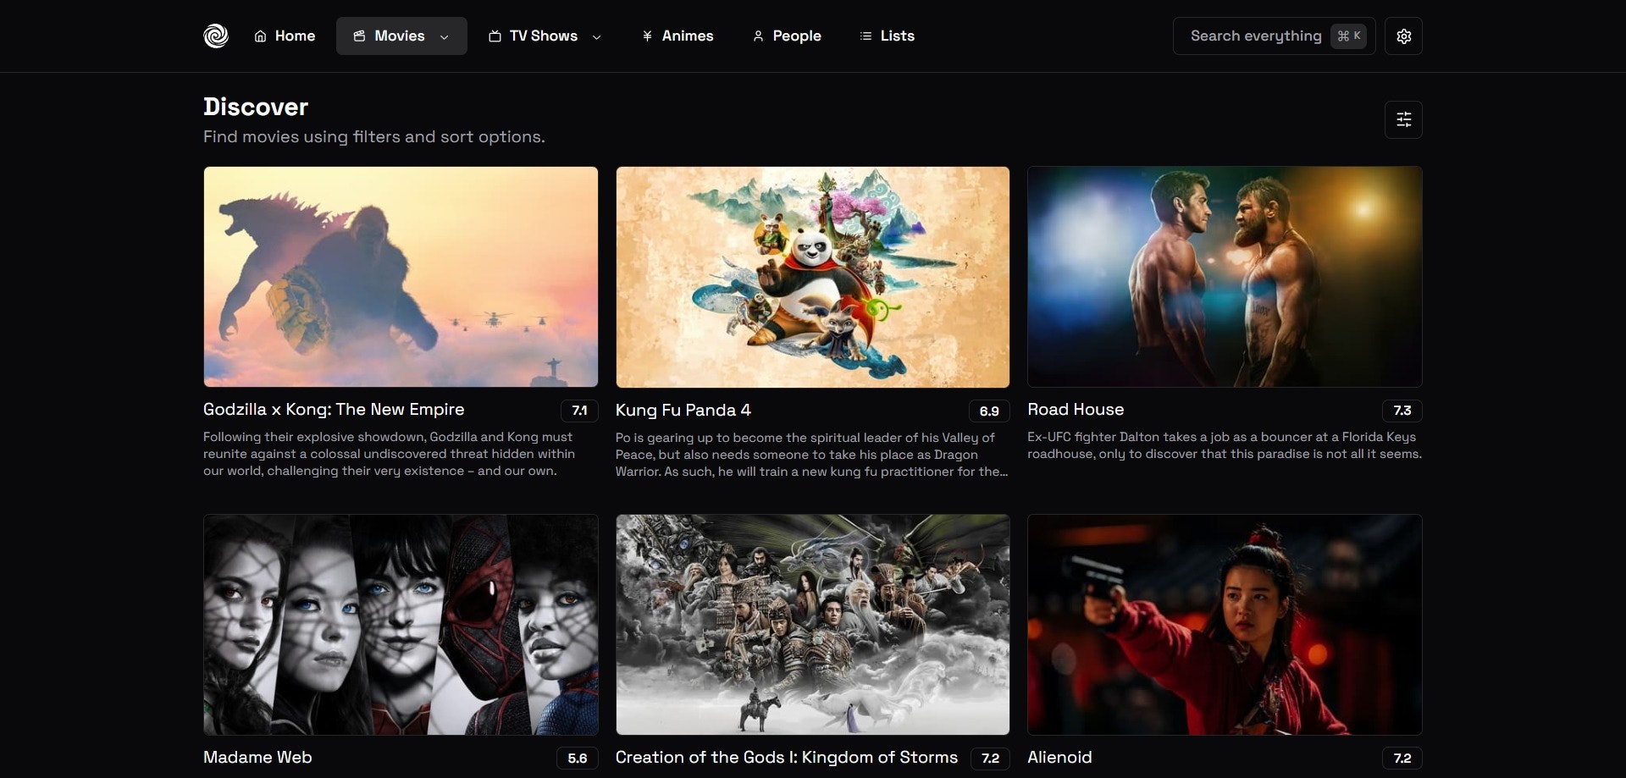1626x778 pixels.
Task: Click the swirl logo in the navbar
Action: [216, 36]
